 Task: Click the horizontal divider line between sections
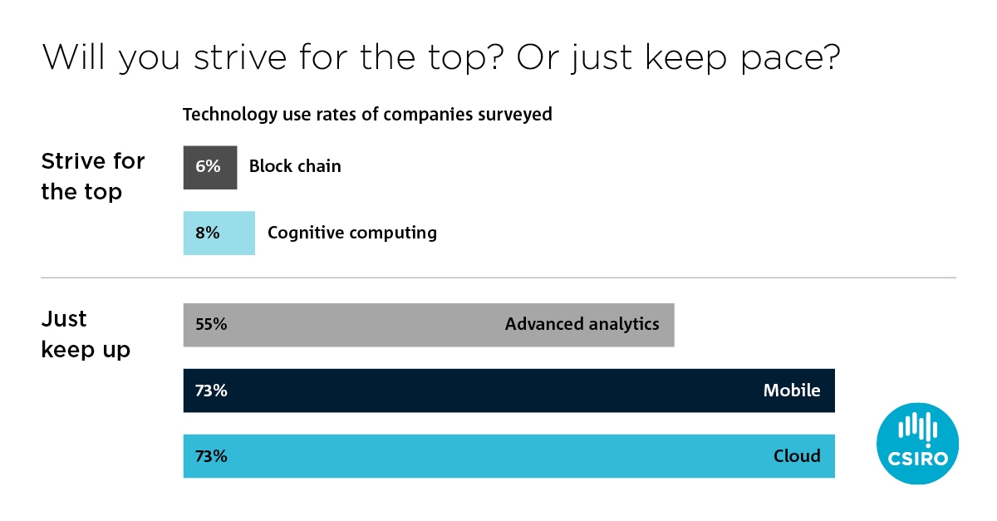coord(498,278)
